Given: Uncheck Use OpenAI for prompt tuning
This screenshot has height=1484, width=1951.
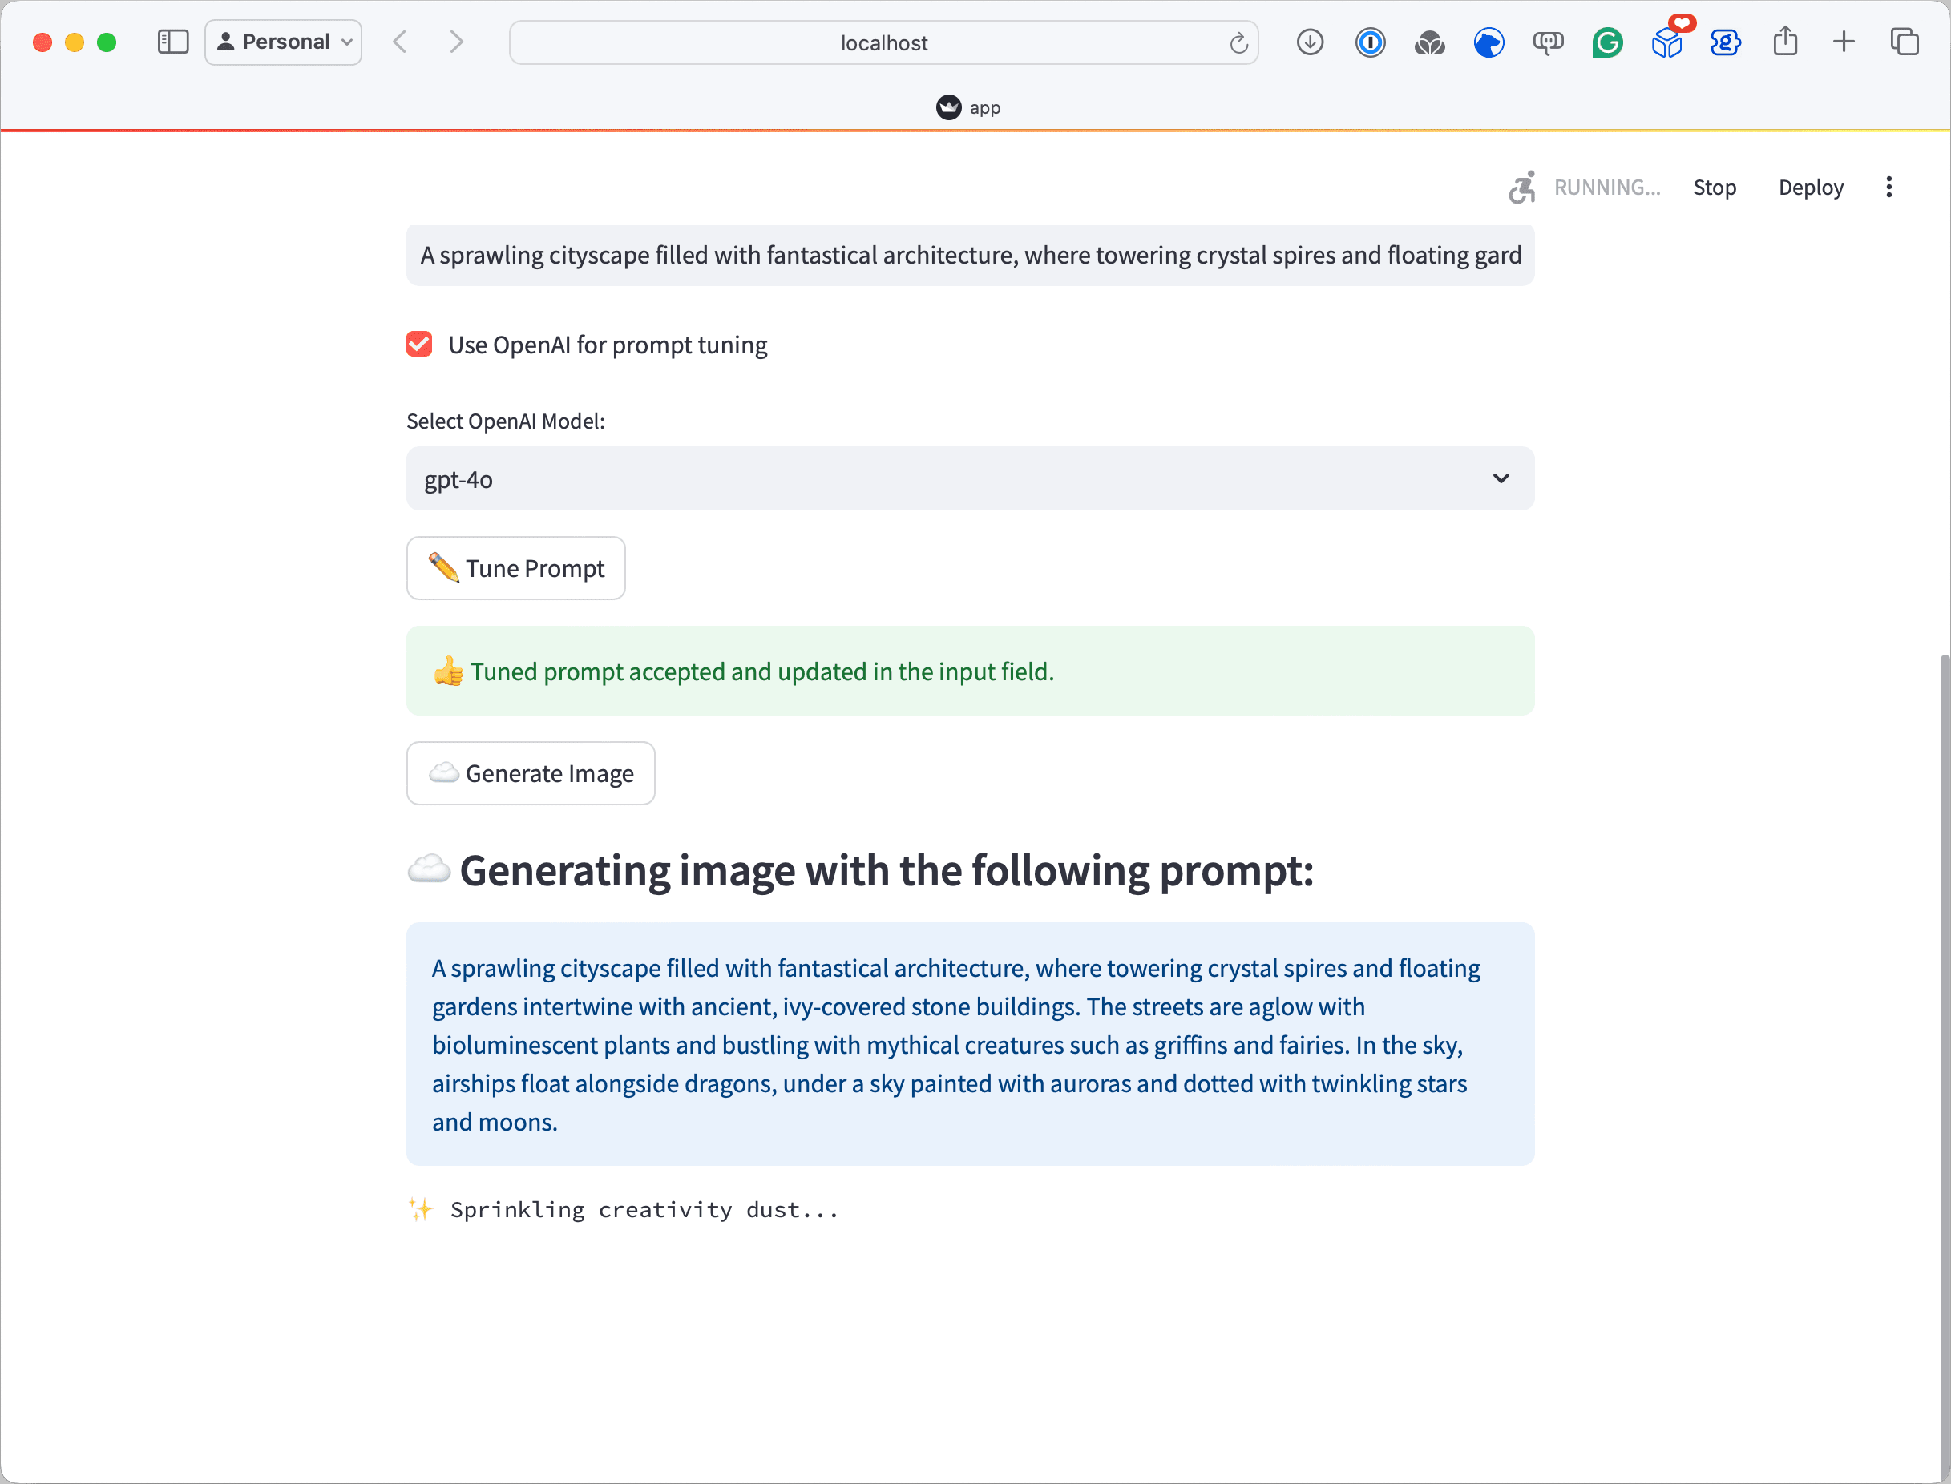Looking at the screenshot, I should point(420,345).
